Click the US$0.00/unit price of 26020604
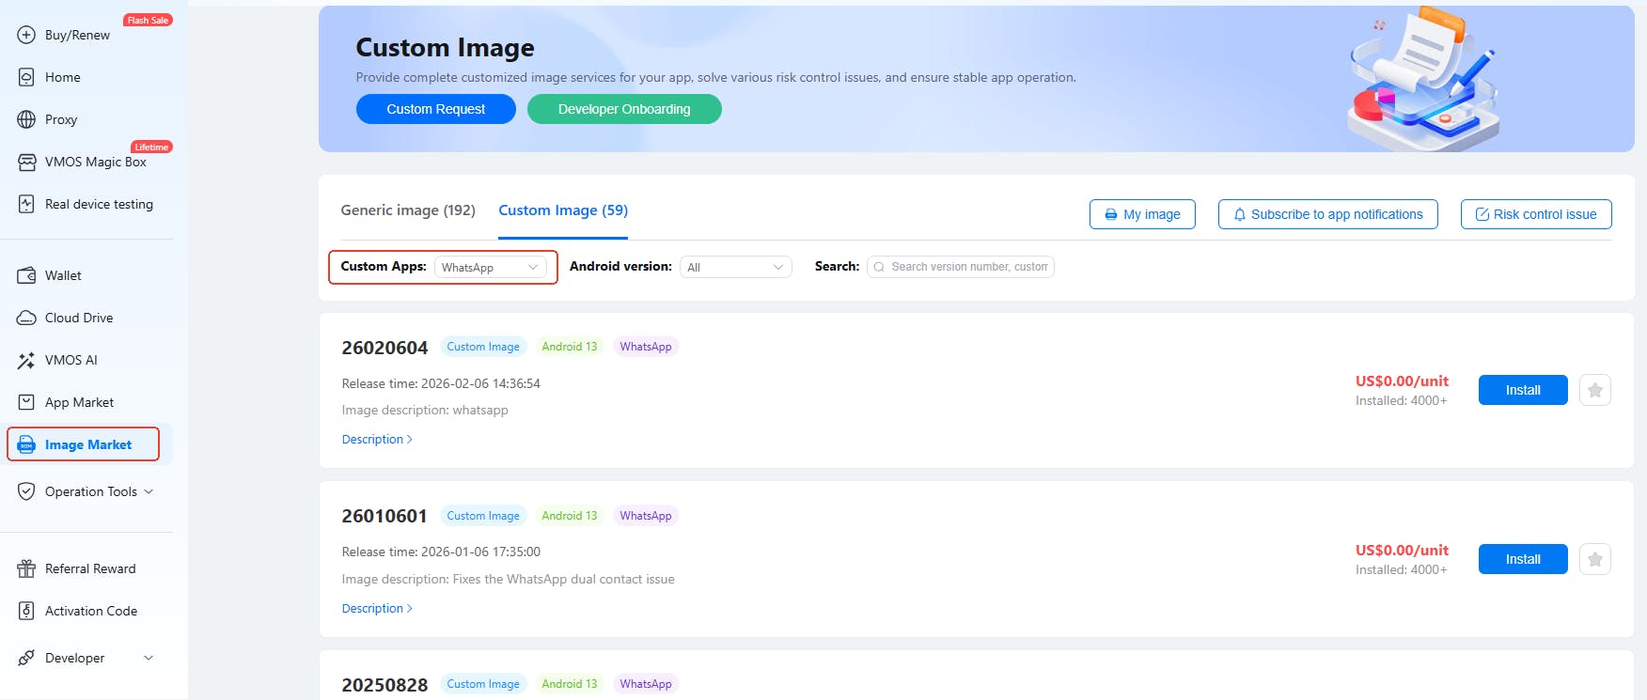1647x700 pixels. coord(1402,381)
